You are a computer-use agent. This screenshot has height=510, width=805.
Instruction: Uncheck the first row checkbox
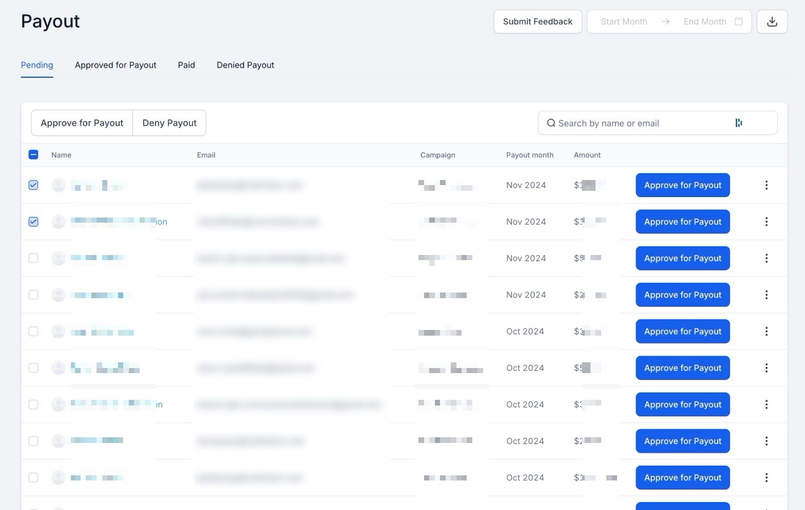[33, 185]
